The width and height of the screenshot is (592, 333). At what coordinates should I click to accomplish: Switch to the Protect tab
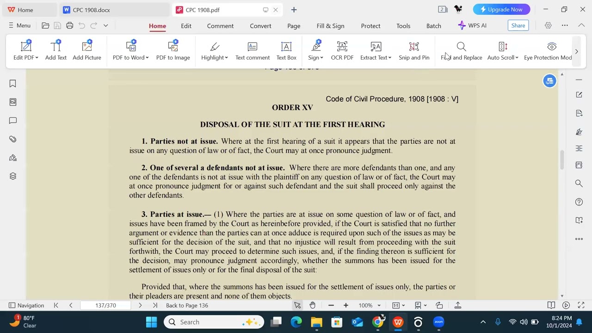point(370,26)
